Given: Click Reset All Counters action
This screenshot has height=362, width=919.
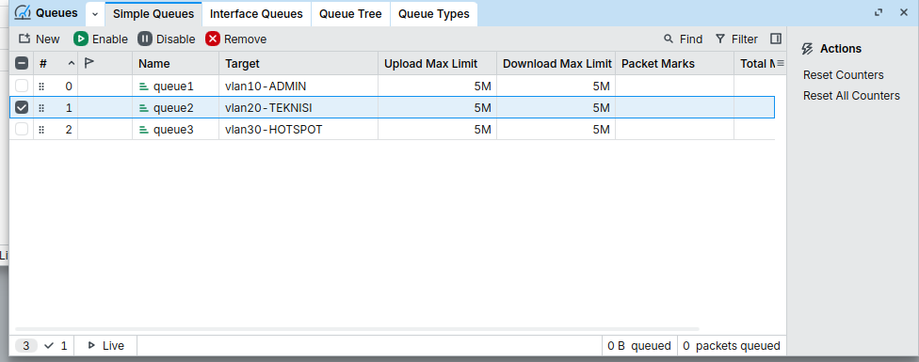Looking at the screenshot, I should [x=851, y=95].
